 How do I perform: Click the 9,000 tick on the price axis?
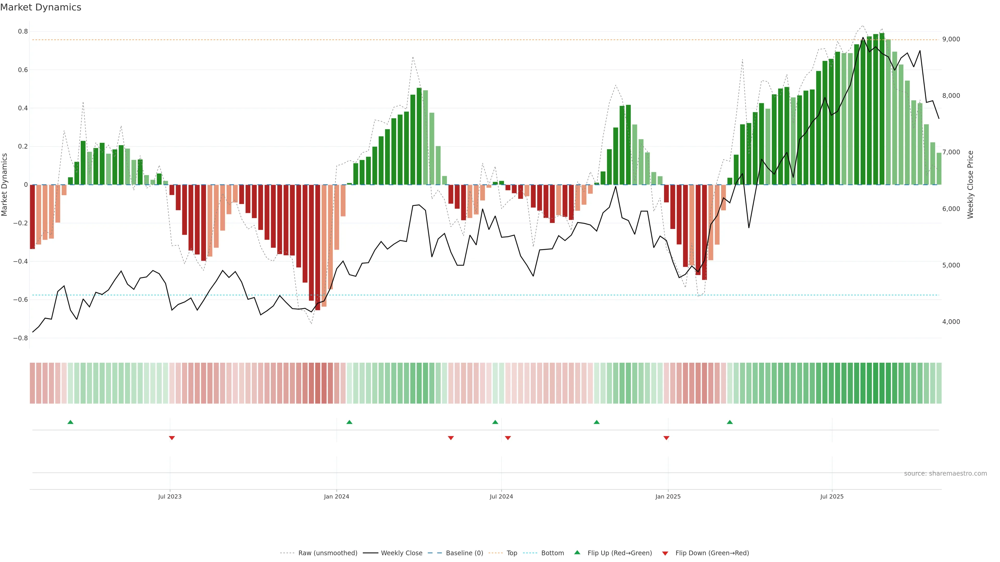[951, 39]
